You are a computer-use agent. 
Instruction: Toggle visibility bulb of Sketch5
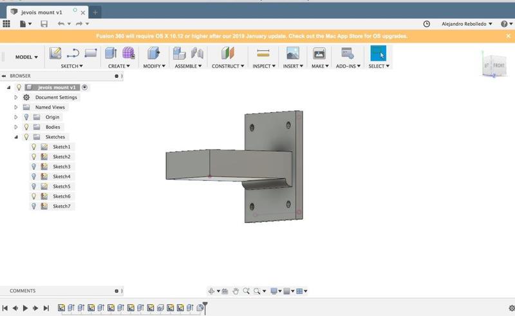point(33,186)
